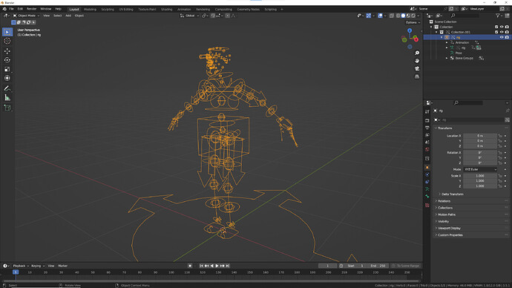Toggle render camera icon of rig object

point(507,37)
